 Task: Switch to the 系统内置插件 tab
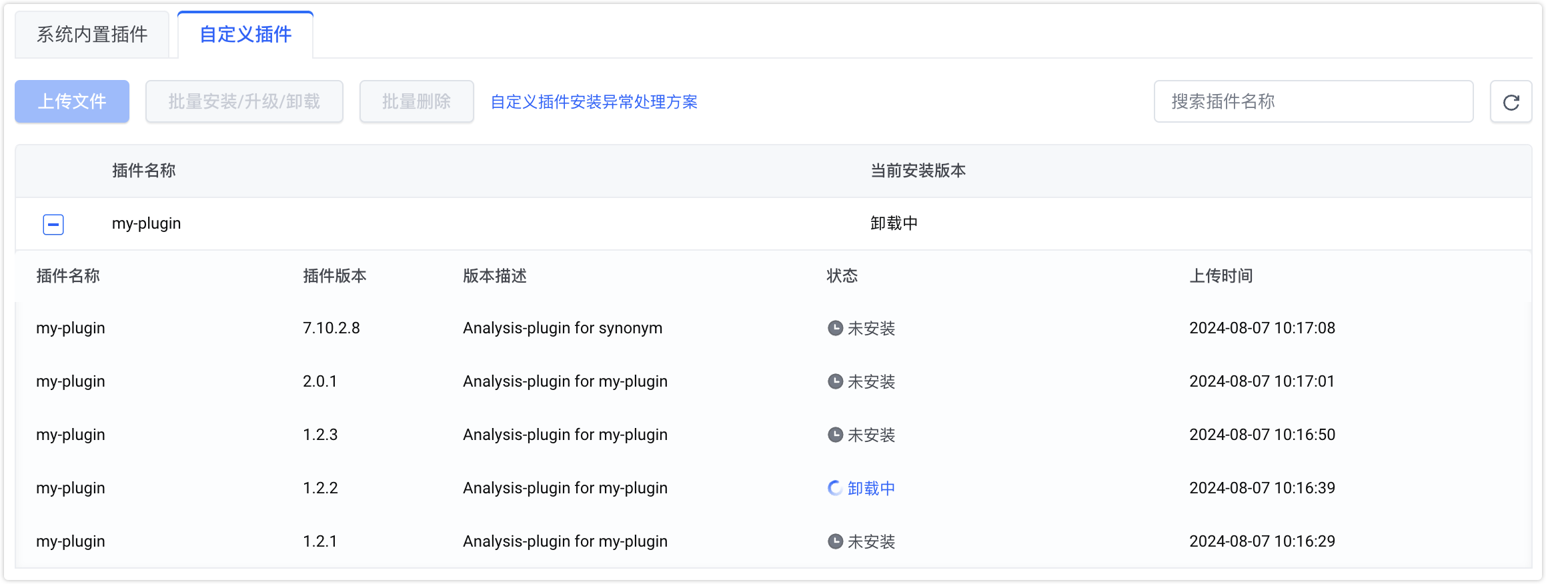(x=92, y=35)
